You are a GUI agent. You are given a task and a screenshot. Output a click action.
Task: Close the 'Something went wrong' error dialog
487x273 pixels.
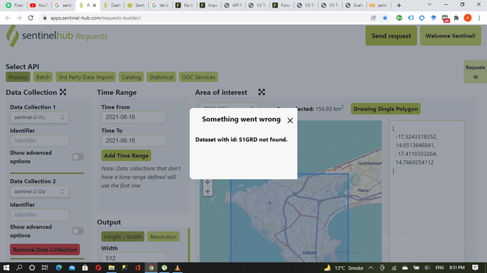(x=290, y=120)
